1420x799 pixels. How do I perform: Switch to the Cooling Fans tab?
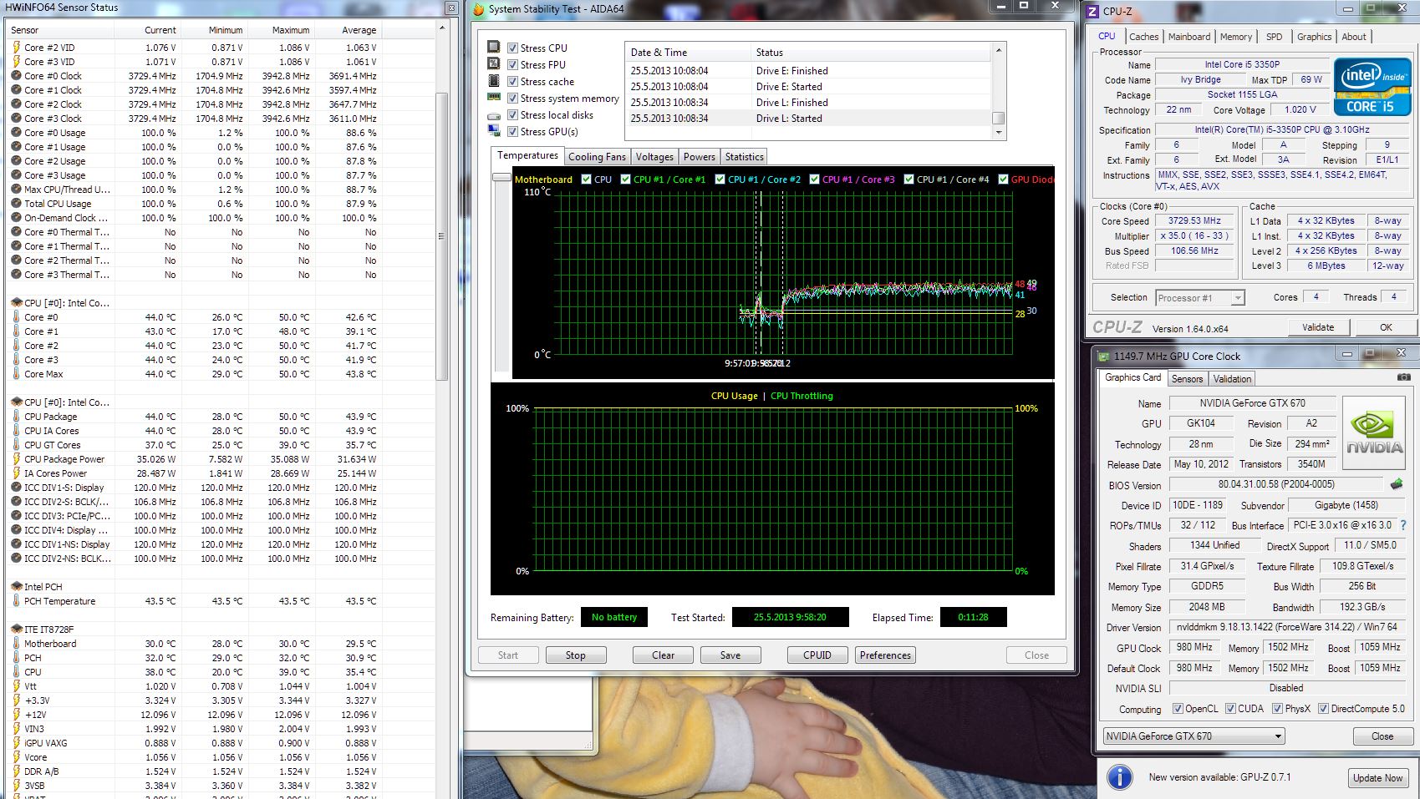coord(597,157)
